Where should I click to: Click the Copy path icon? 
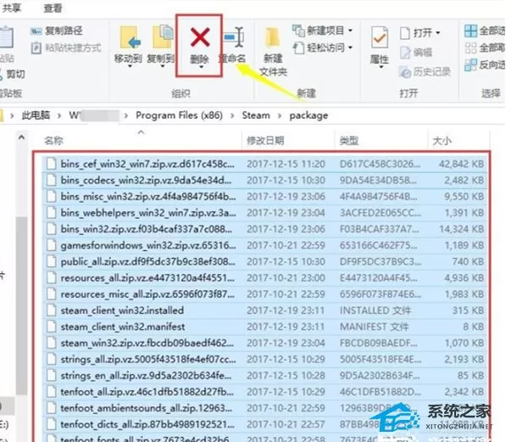36,31
